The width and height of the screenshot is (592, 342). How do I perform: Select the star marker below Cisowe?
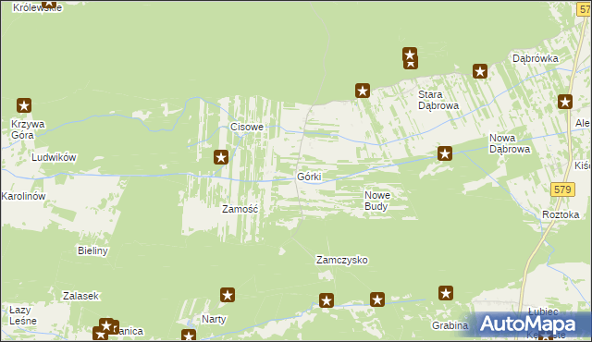point(221,157)
